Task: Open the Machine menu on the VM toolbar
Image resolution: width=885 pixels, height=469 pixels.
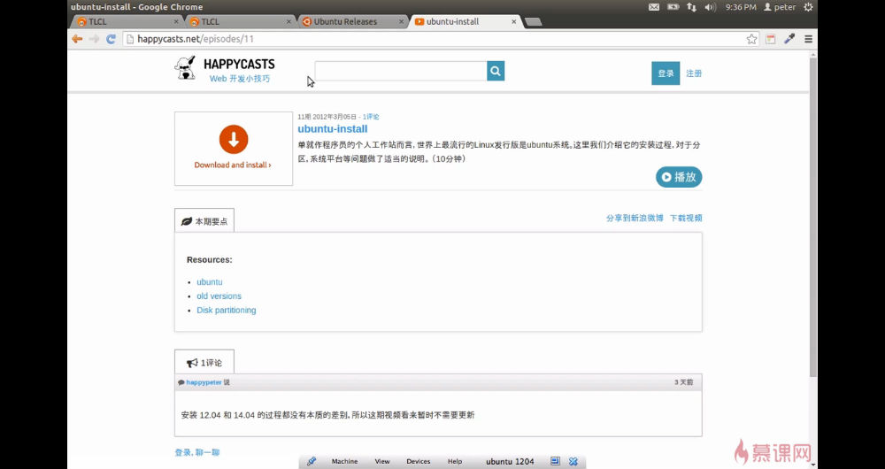Action: (344, 461)
